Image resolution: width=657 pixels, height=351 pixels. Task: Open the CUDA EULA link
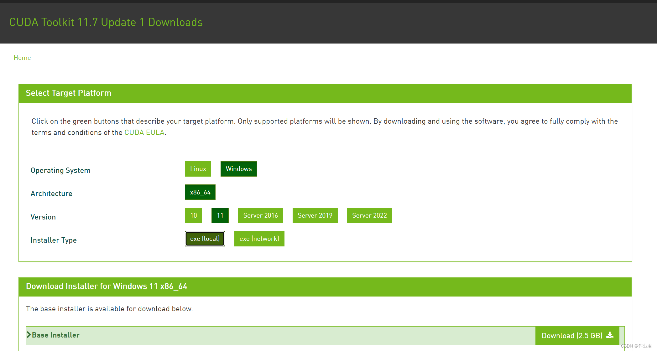[144, 132]
